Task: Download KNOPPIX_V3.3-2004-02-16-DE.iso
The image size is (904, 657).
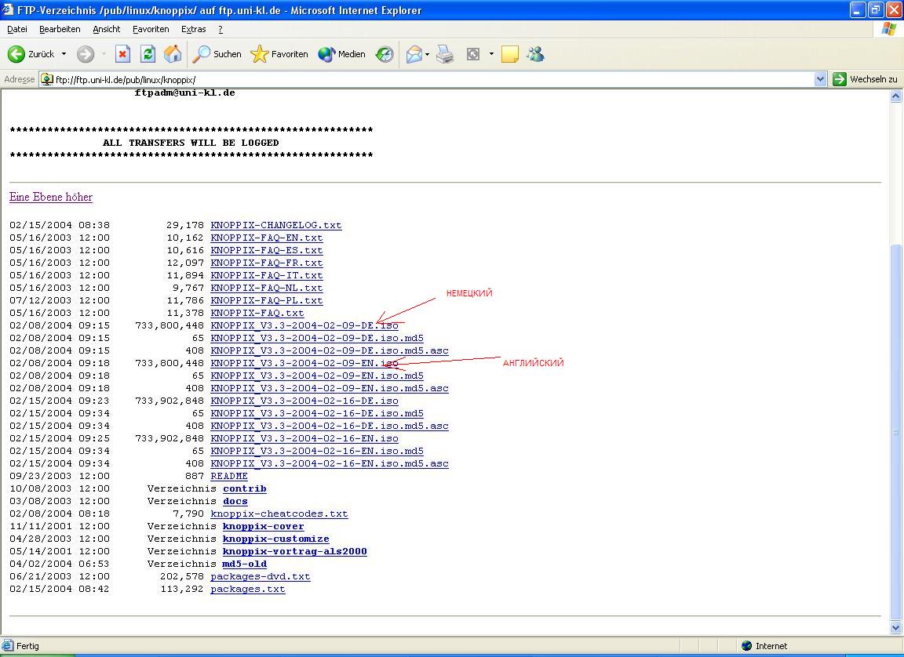Action: 304,401
